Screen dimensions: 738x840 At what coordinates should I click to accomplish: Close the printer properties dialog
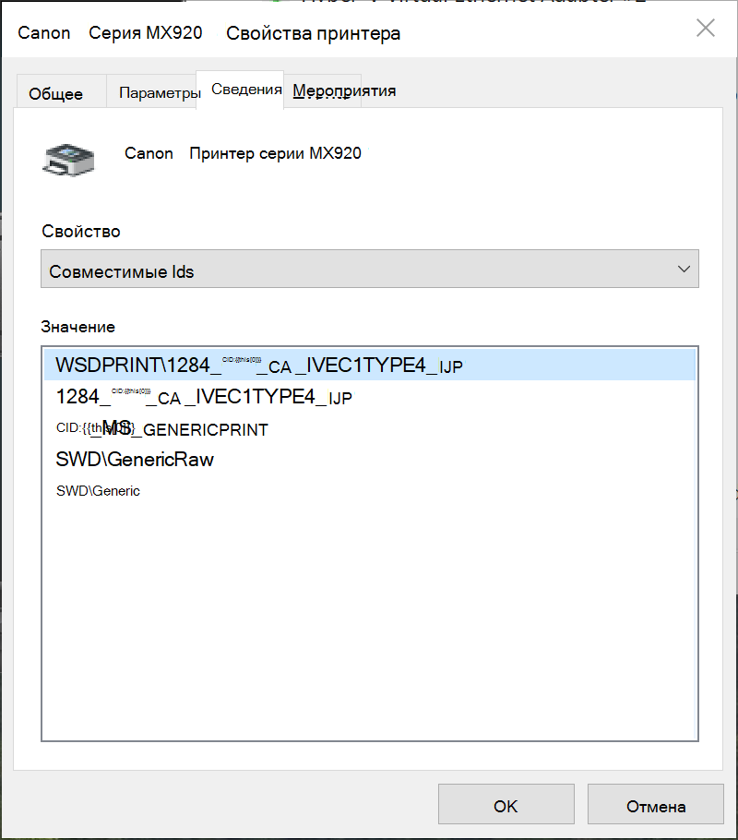click(706, 28)
